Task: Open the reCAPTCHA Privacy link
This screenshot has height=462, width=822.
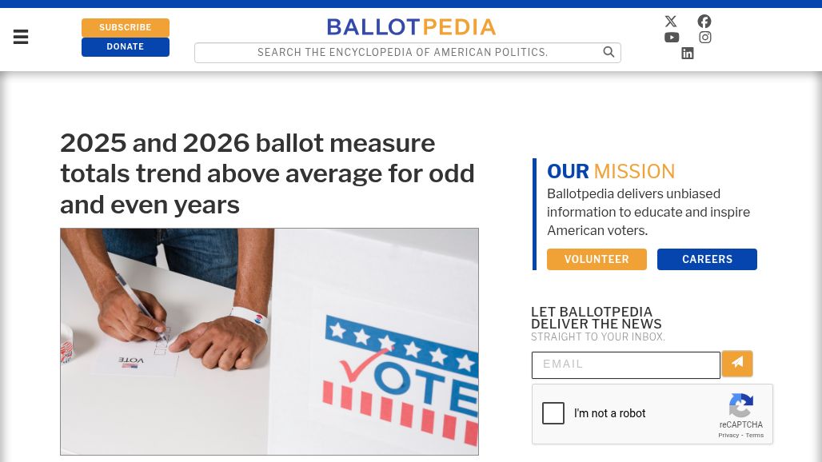Action: tap(728, 436)
